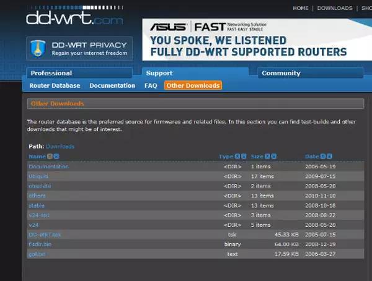The width and height of the screenshot is (372, 281).
Task: Click the '3 items' size cell
Action: pos(261,215)
